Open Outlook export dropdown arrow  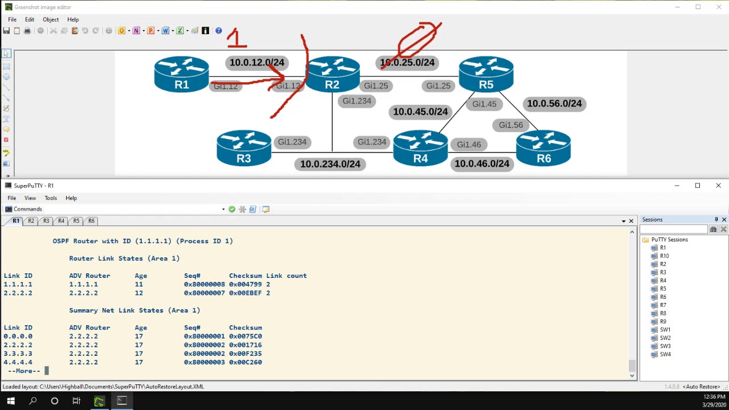[x=129, y=31]
